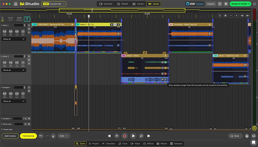Go to the home screen icon
Viewport: 258px width, 147px height.
[x=16, y=4]
